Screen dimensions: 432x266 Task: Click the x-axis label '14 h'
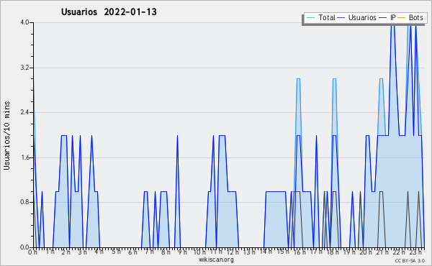click(266, 252)
